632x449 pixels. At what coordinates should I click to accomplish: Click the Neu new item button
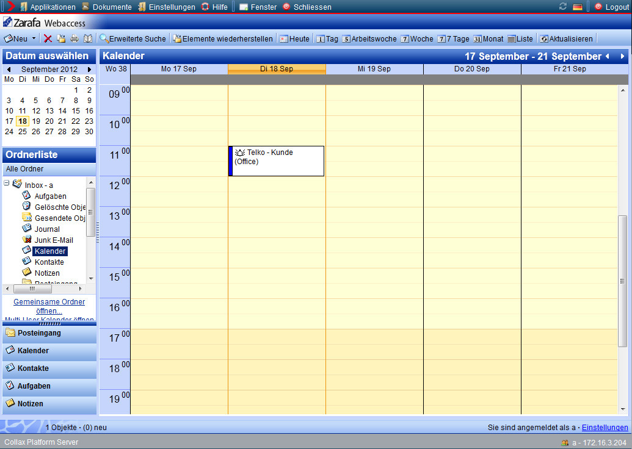click(x=16, y=38)
